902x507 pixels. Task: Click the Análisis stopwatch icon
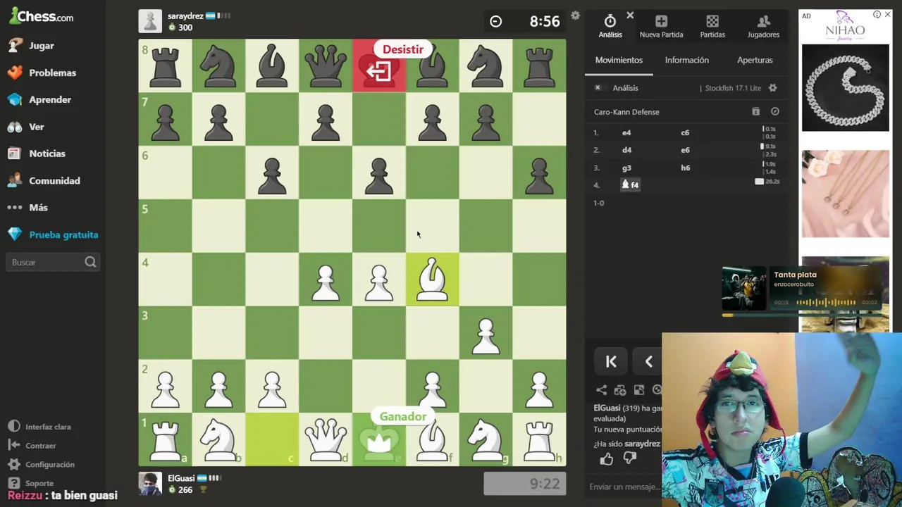click(x=610, y=21)
